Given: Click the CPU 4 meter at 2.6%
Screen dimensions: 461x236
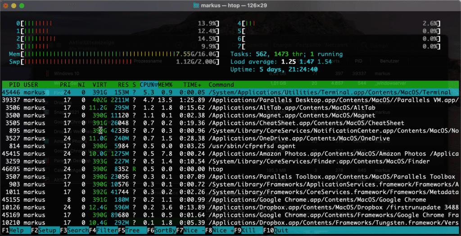Looking at the screenshot, I should pos(339,23).
